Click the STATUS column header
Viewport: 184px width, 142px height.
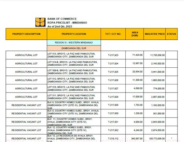pos(172,34)
